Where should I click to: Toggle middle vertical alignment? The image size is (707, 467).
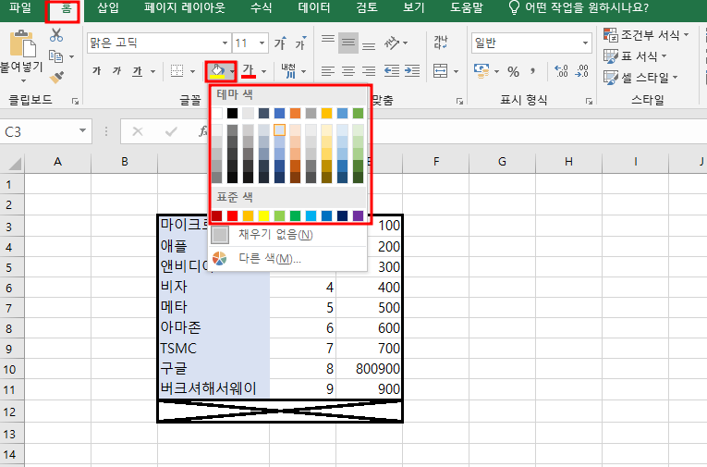348,43
